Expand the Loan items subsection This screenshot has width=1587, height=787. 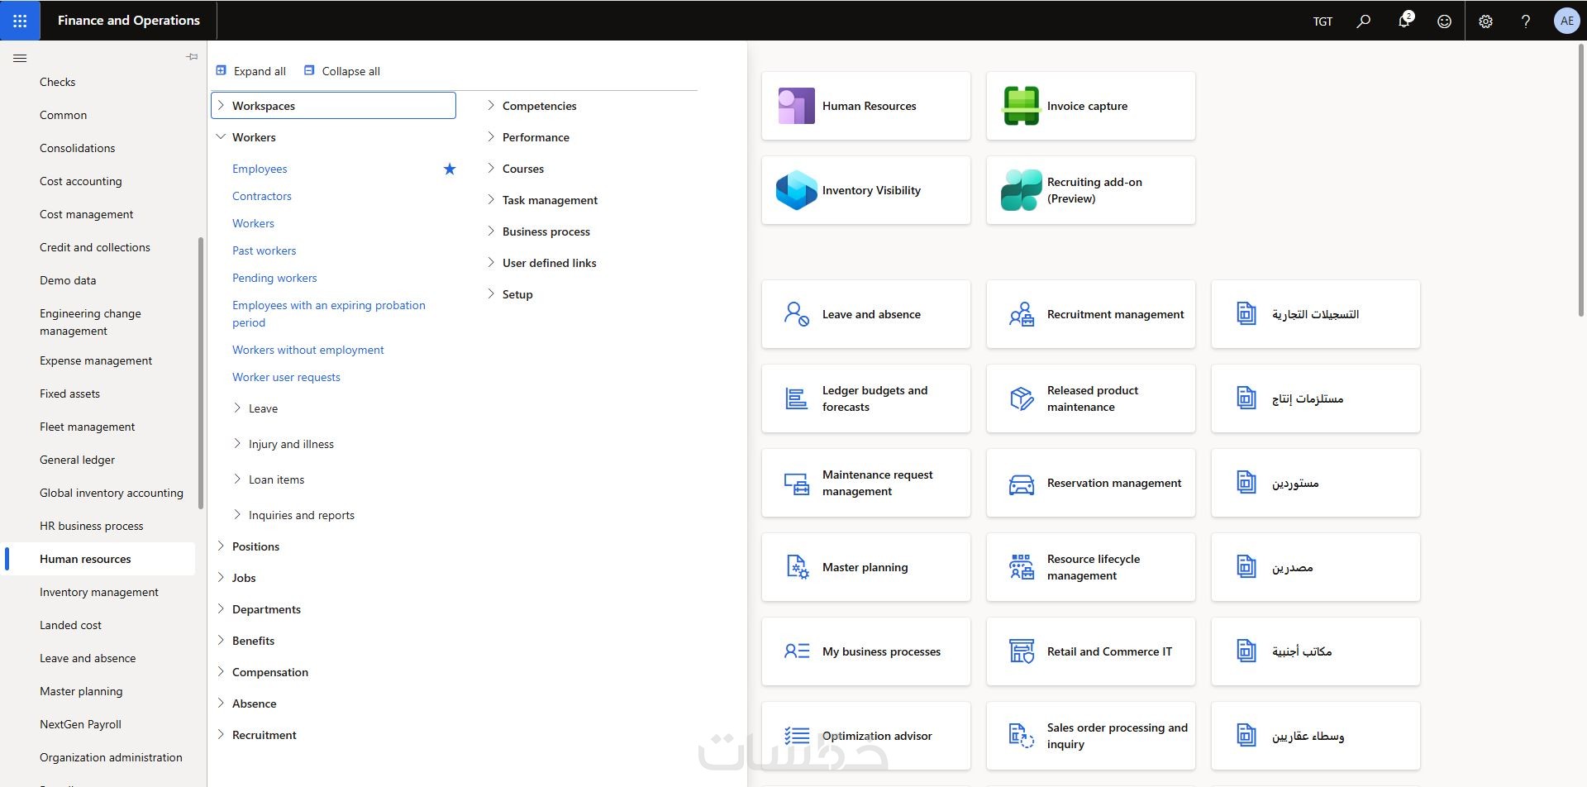[x=237, y=479]
